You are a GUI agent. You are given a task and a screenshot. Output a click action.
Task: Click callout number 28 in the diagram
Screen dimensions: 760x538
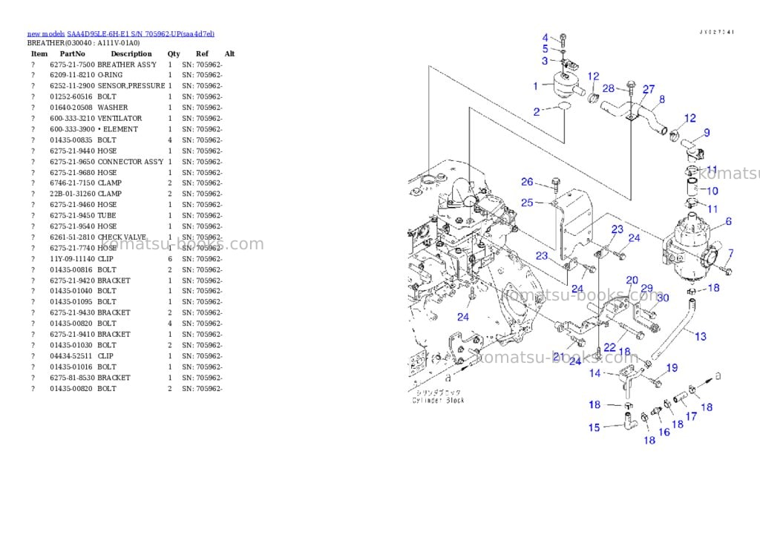(x=609, y=88)
